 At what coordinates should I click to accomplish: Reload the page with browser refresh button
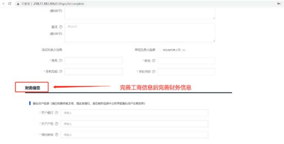pyautogui.click(x=10, y=4)
